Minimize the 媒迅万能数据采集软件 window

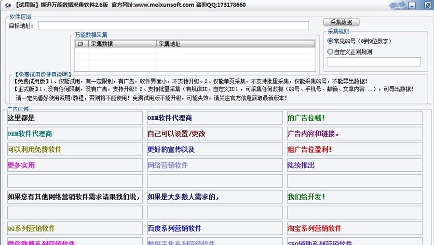coord(412,5)
